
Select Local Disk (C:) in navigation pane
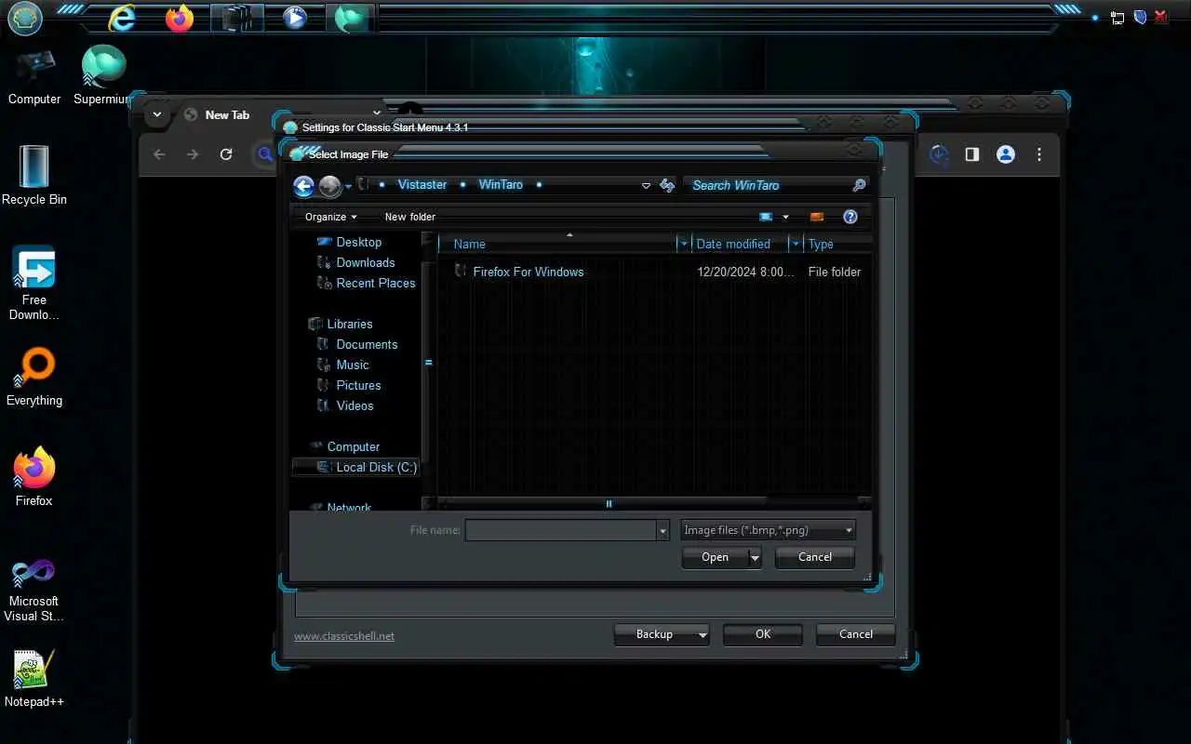coord(356,467)
